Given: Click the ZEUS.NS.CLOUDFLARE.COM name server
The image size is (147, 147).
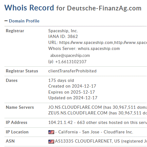Looking at the screenshot, I should click(x=78, y=113).
